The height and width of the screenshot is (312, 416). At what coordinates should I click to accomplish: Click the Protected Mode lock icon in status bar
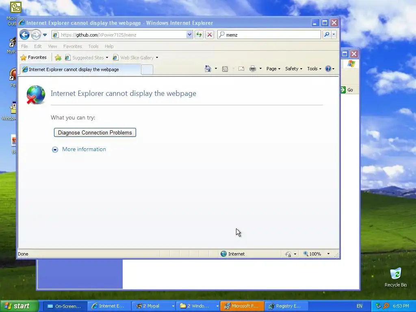288,254
